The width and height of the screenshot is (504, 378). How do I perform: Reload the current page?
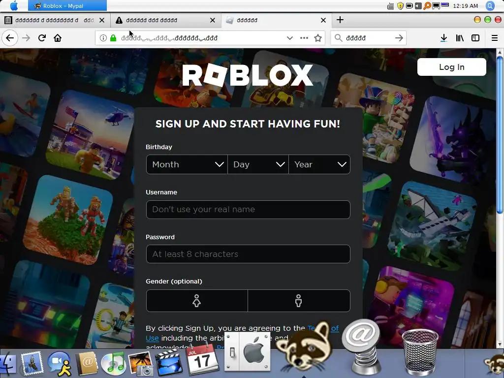click(42, 38)
